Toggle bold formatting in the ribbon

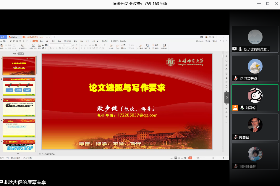tap(51, 48)
